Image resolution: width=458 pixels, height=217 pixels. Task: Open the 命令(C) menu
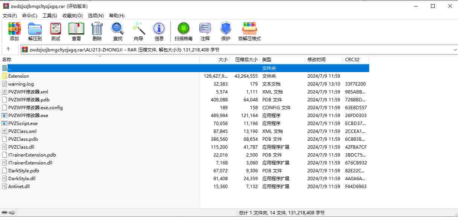pos(30,15)
